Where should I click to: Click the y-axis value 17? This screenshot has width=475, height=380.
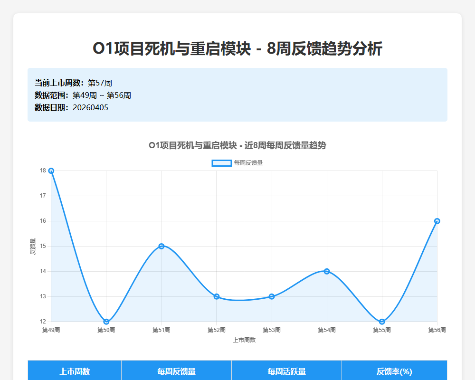click(x=43, y=196)
